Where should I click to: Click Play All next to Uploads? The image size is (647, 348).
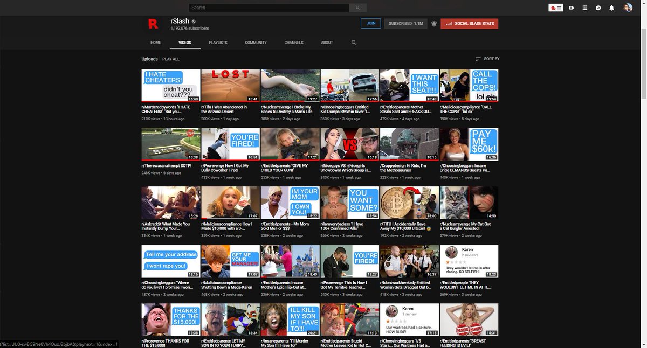coord(171,59)
